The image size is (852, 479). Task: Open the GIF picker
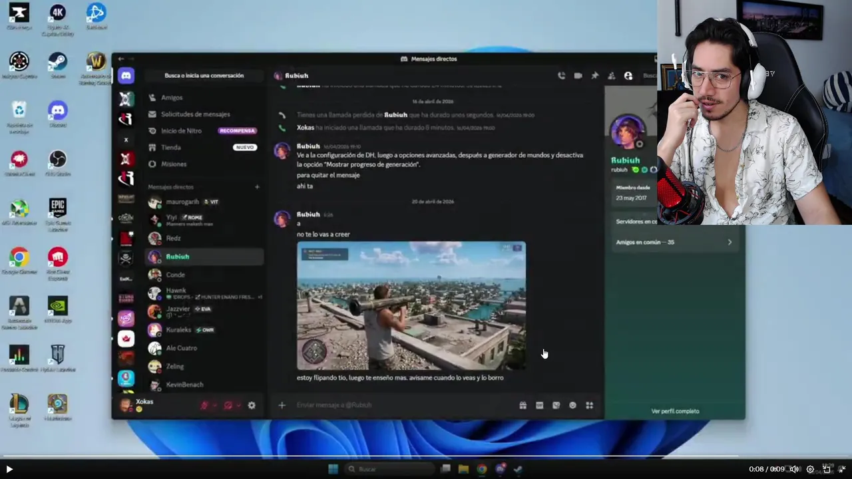[x=540, y=405]
